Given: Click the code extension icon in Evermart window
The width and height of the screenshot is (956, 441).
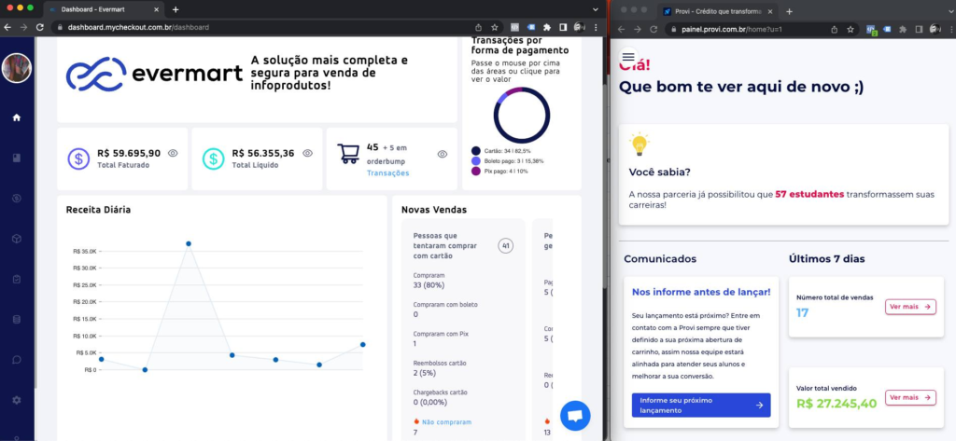Looking at the screenshot, I should tap(514, 27).
